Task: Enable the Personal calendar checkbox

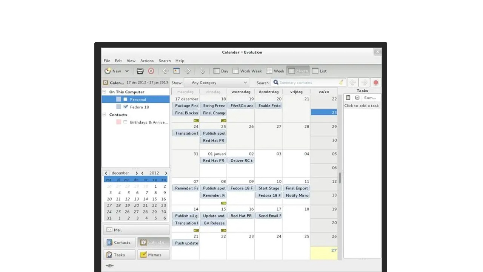Action: 126,99
